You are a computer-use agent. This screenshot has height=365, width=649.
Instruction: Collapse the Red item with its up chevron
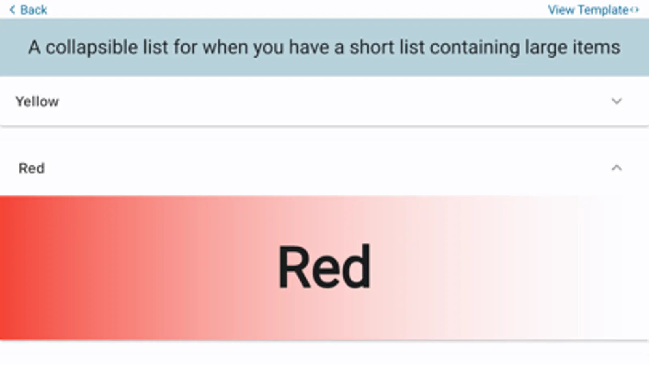[x=617, y=167]
